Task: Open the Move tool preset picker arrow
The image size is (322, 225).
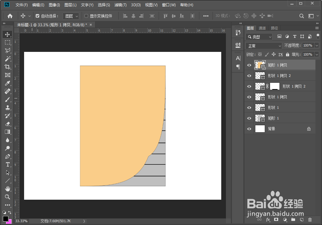Action: (29, 16)
